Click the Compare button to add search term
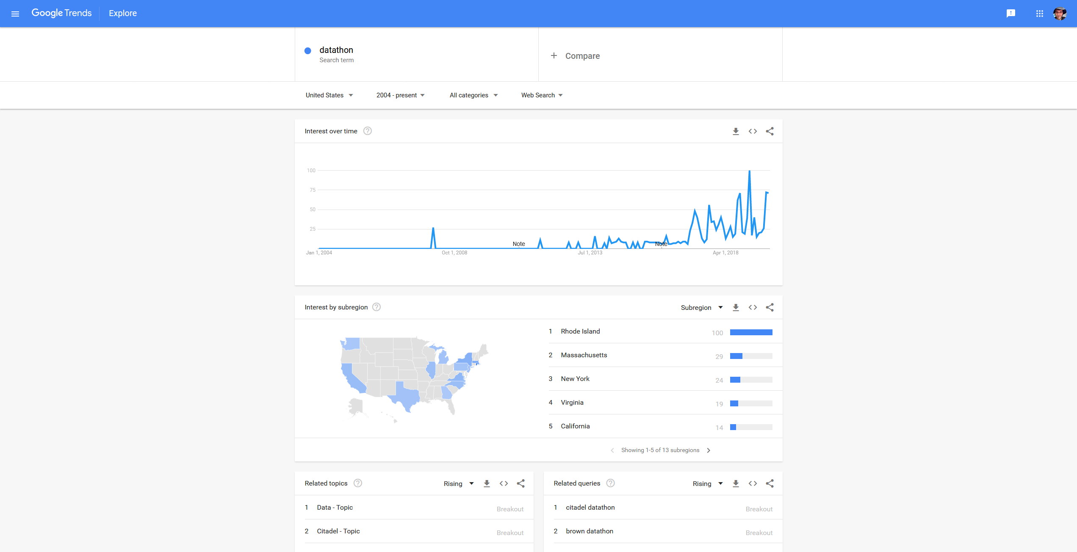Image resolution: width=1077 pixels, height=552 pixels. click(574, 55)
